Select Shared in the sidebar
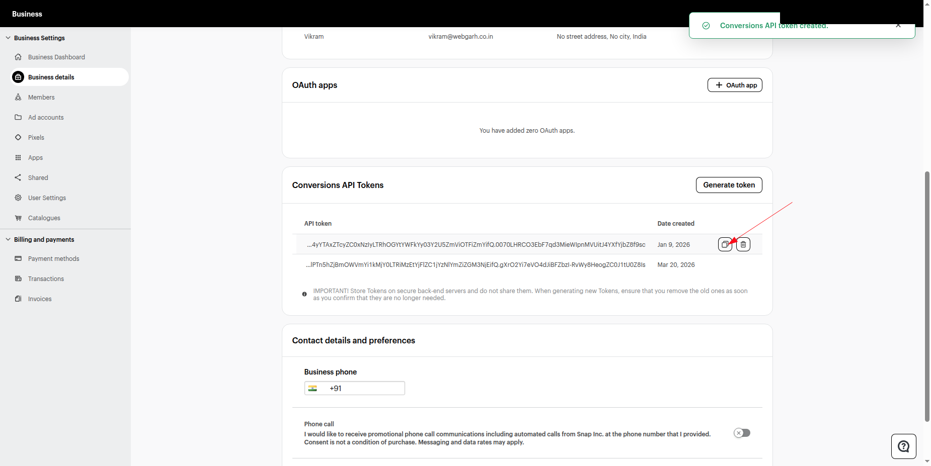The width and height of the screenshot is (931, 466). tap(38, 177)
